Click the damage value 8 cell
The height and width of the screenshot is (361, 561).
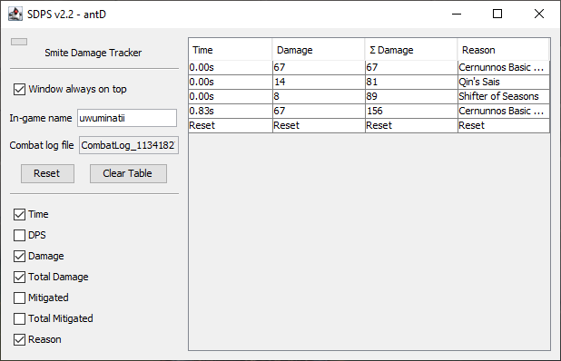(319, 96)
